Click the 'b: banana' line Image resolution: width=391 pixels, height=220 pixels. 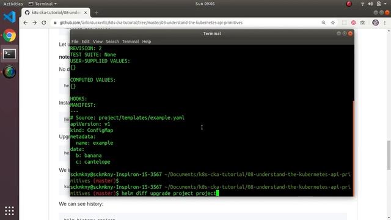click(89, 155)
